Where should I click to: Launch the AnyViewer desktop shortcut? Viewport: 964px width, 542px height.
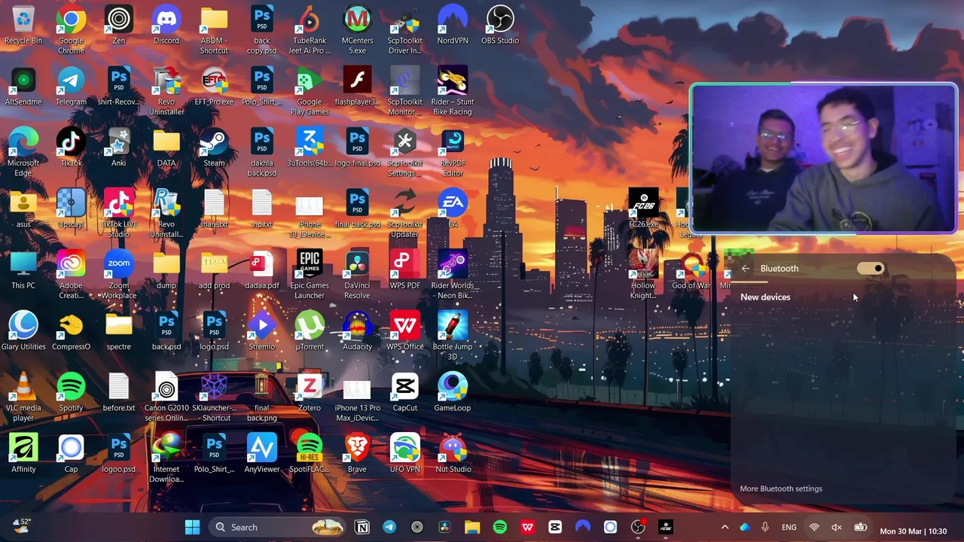(261, 453)
